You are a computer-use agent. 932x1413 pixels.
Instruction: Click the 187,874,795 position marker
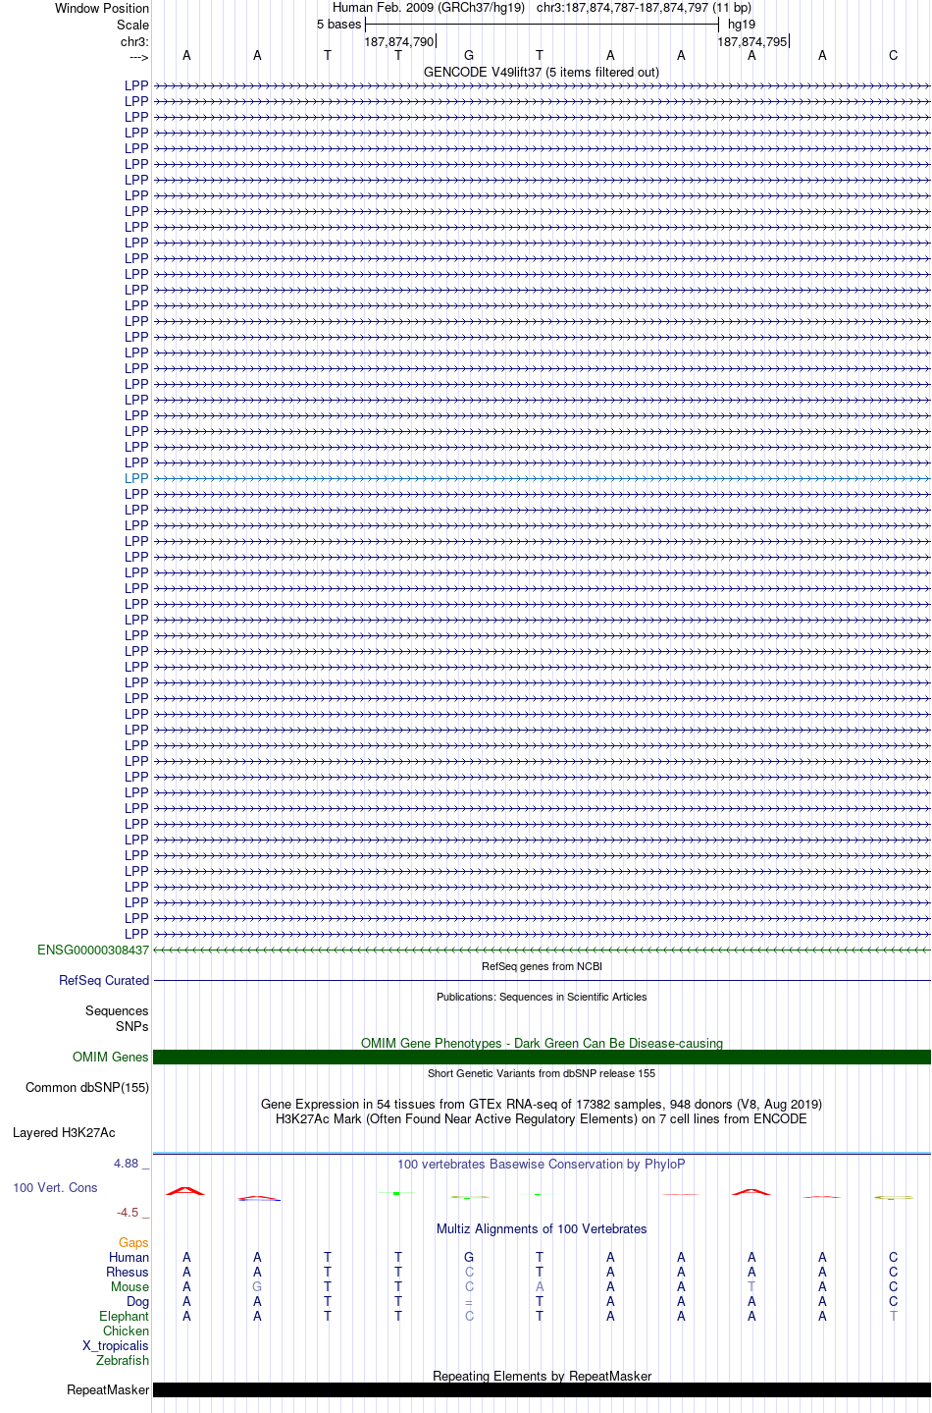click(x=752, y=41)
